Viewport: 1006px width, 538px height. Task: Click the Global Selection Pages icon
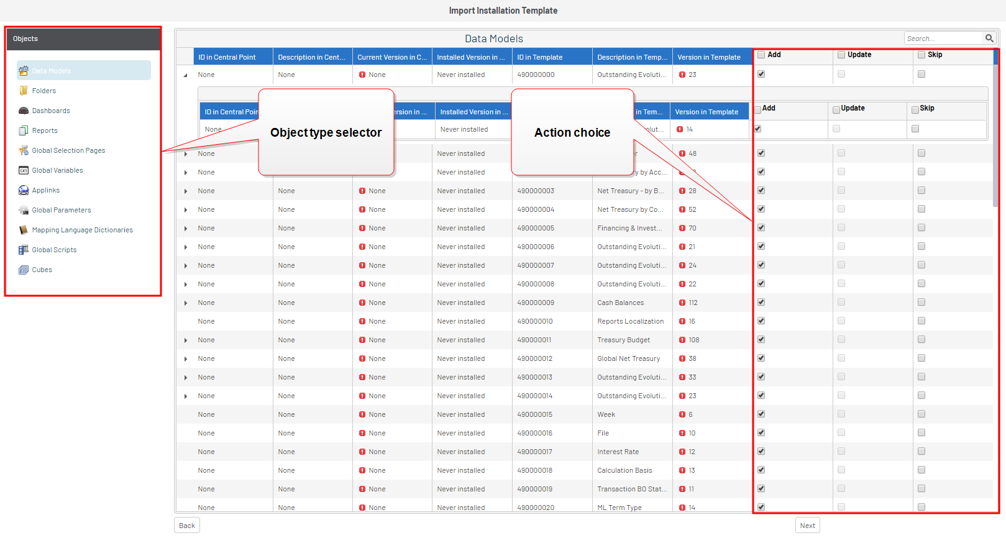coord(24,150)
